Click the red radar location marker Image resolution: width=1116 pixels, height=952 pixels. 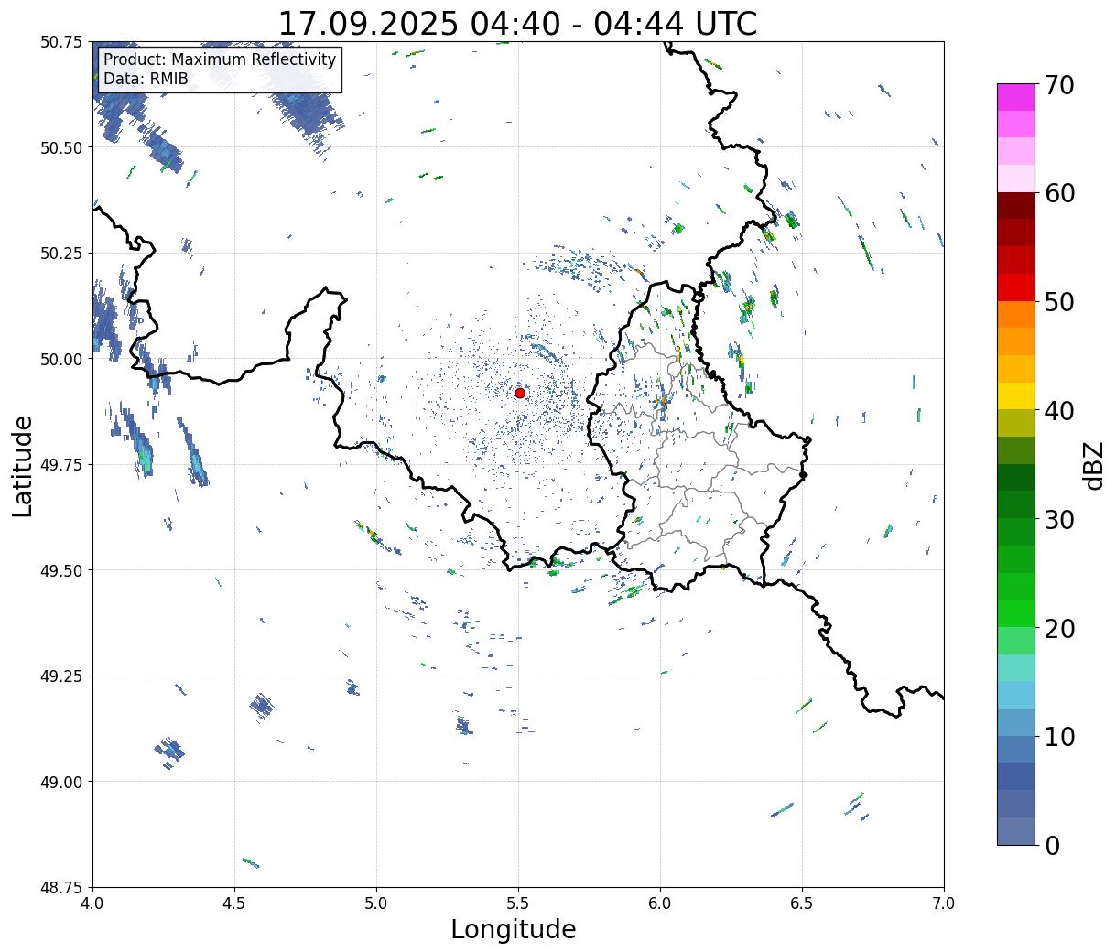(520, 393)
